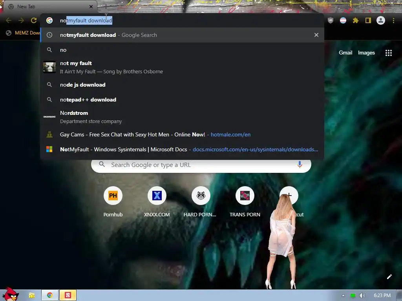402x301 pixels.
Task: Open the Images link
Action: tap(366, 53)
